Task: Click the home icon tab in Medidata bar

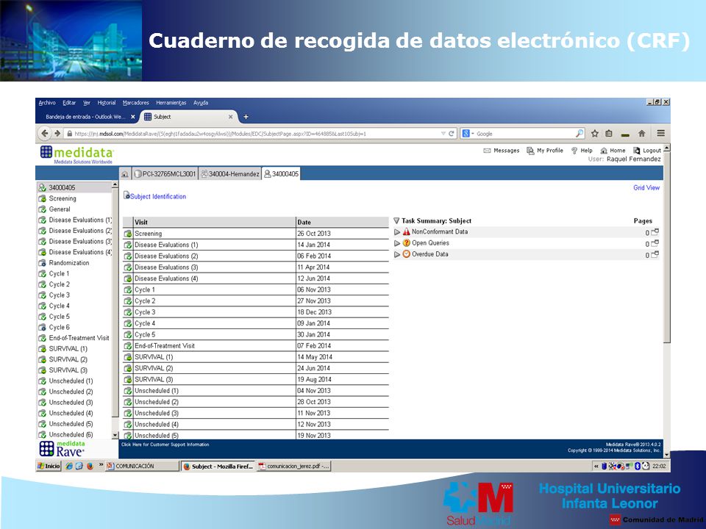Action: coord(125,174)
